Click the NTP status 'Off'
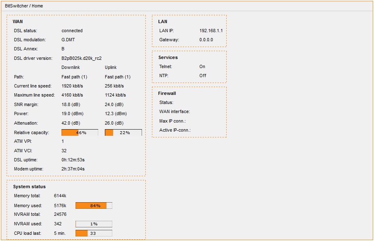The width and height of the screenshot is (374, 241). tap(203, 76)
